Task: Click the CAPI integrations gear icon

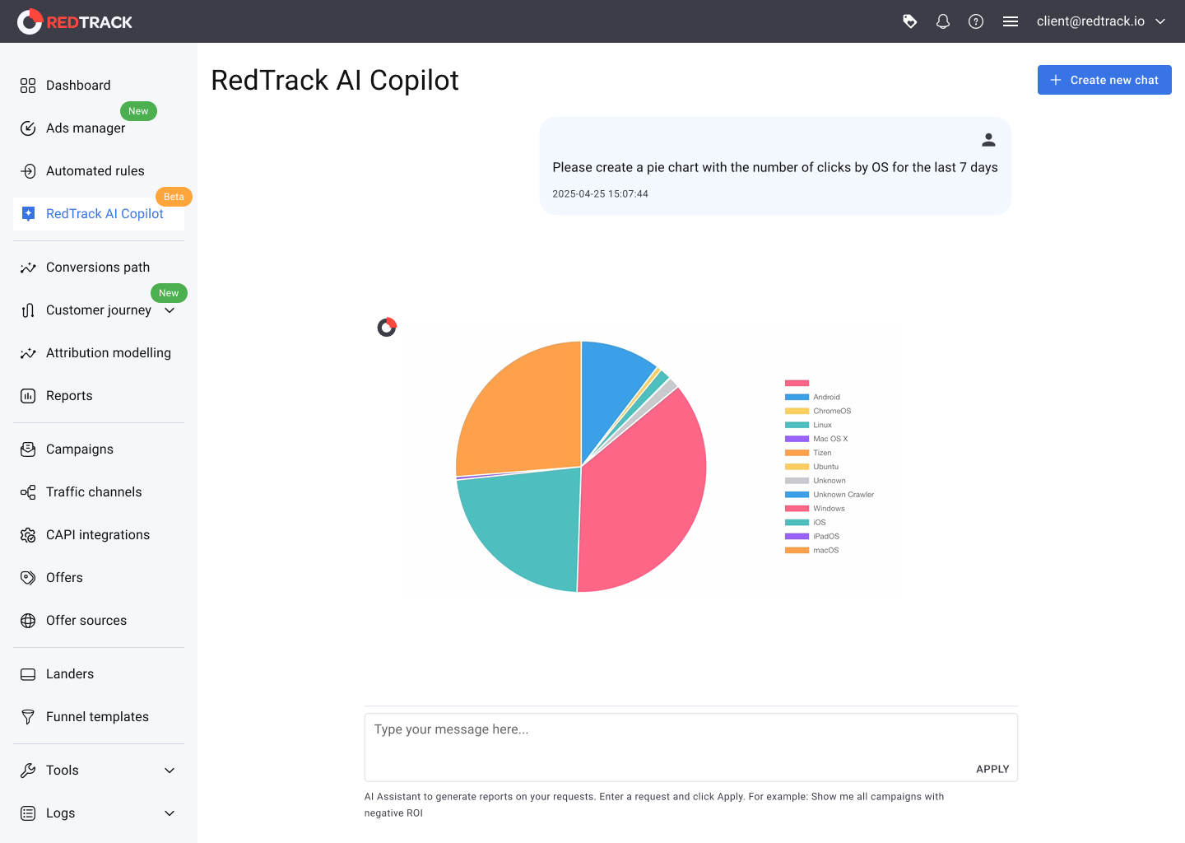Action: (x=28, y=535)
